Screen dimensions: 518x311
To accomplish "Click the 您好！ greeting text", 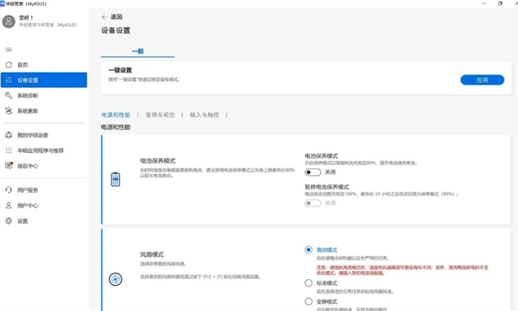I will click(x=26, y=17).
